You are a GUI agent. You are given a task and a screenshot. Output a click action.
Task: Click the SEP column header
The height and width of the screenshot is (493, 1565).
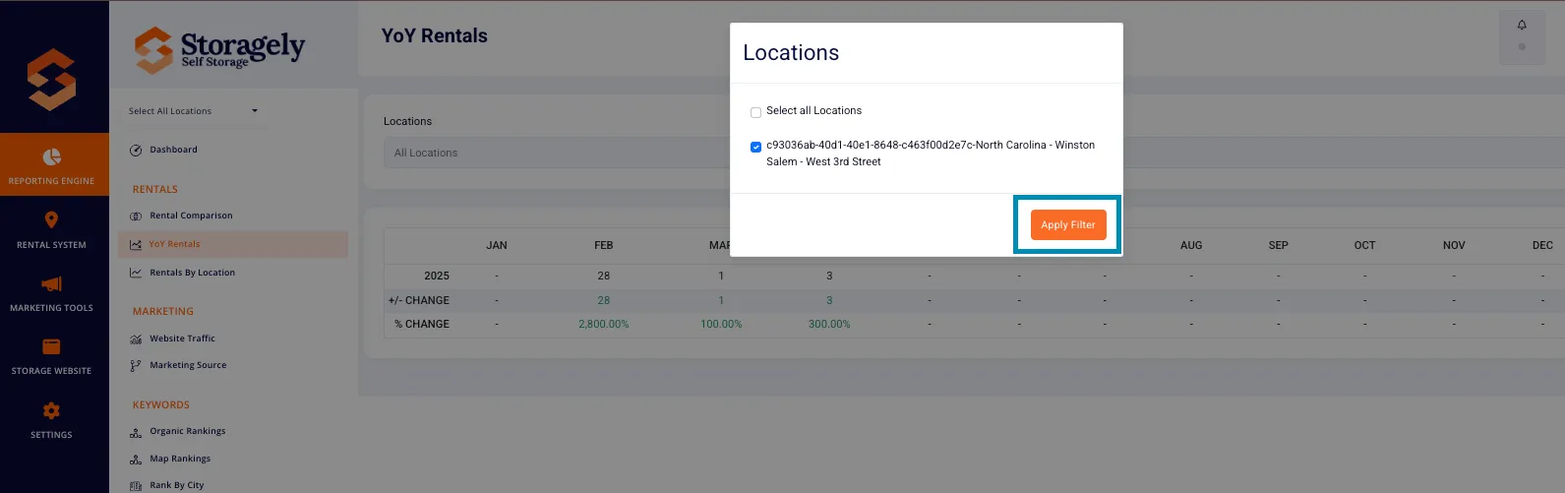(1278, 245)
